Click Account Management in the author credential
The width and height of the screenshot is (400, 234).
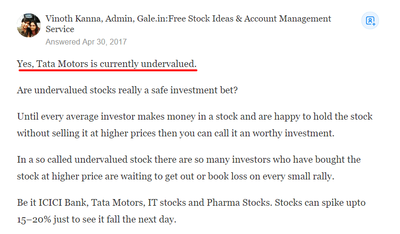coord(287,19)
